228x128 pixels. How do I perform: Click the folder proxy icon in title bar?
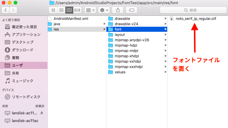coord(52,3)
